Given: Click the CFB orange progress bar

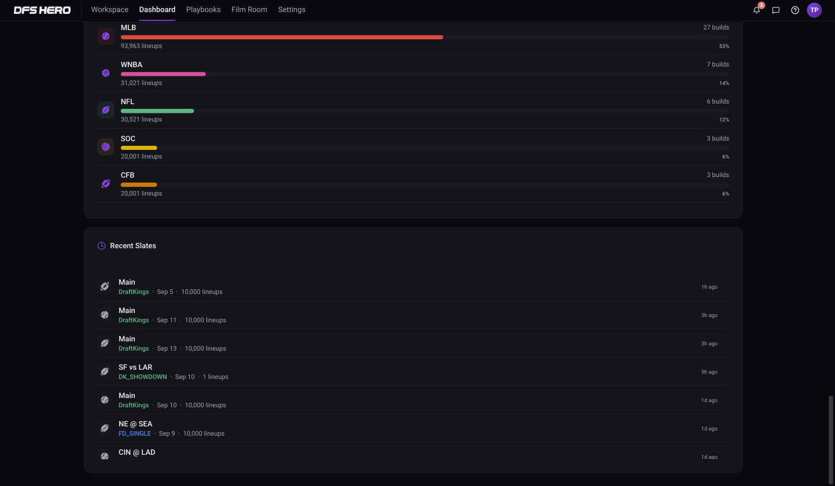Looking at the screenshot, I should pos(139,185).
